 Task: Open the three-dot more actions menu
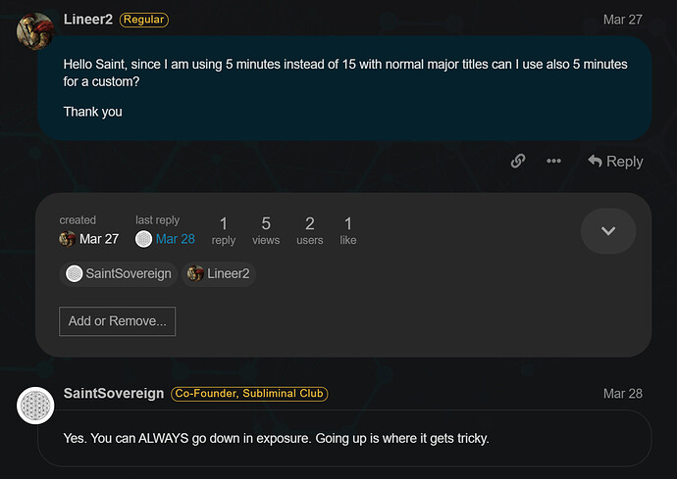click(x=553, y=161)
